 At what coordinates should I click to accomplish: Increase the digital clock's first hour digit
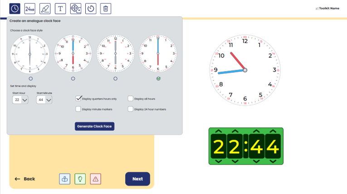click(x=219, y=131)
